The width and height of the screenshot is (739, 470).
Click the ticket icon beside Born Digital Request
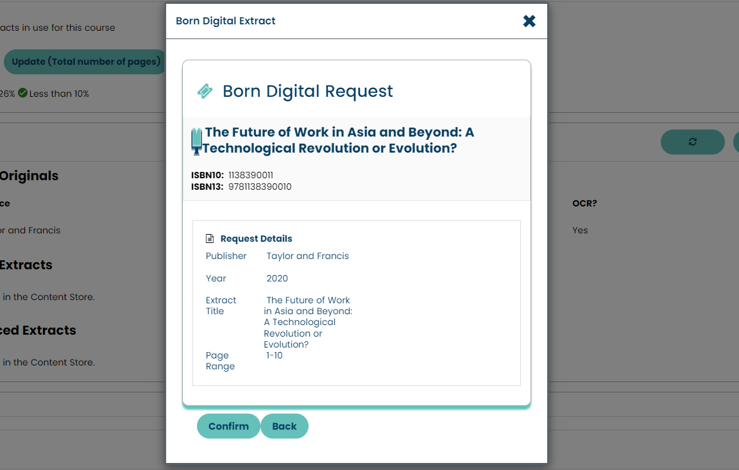[x=205, y=91]
